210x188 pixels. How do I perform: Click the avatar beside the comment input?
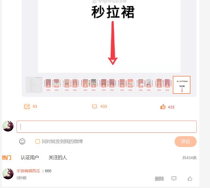[x=8, y=126]
